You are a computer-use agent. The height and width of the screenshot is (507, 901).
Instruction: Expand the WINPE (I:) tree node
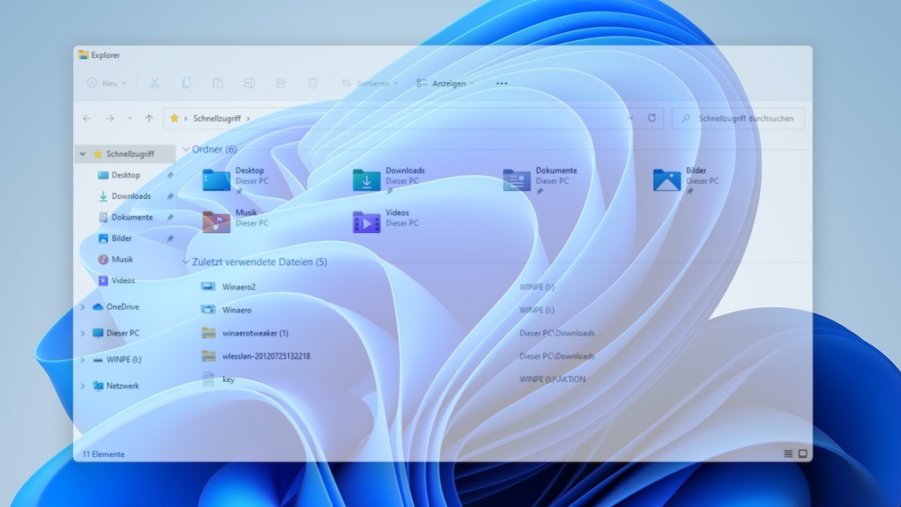coord(83,360)
